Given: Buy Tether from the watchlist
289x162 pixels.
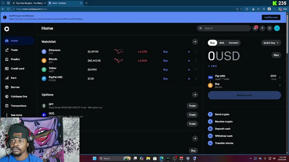Looking at the screenshot, I should point(165,70).
